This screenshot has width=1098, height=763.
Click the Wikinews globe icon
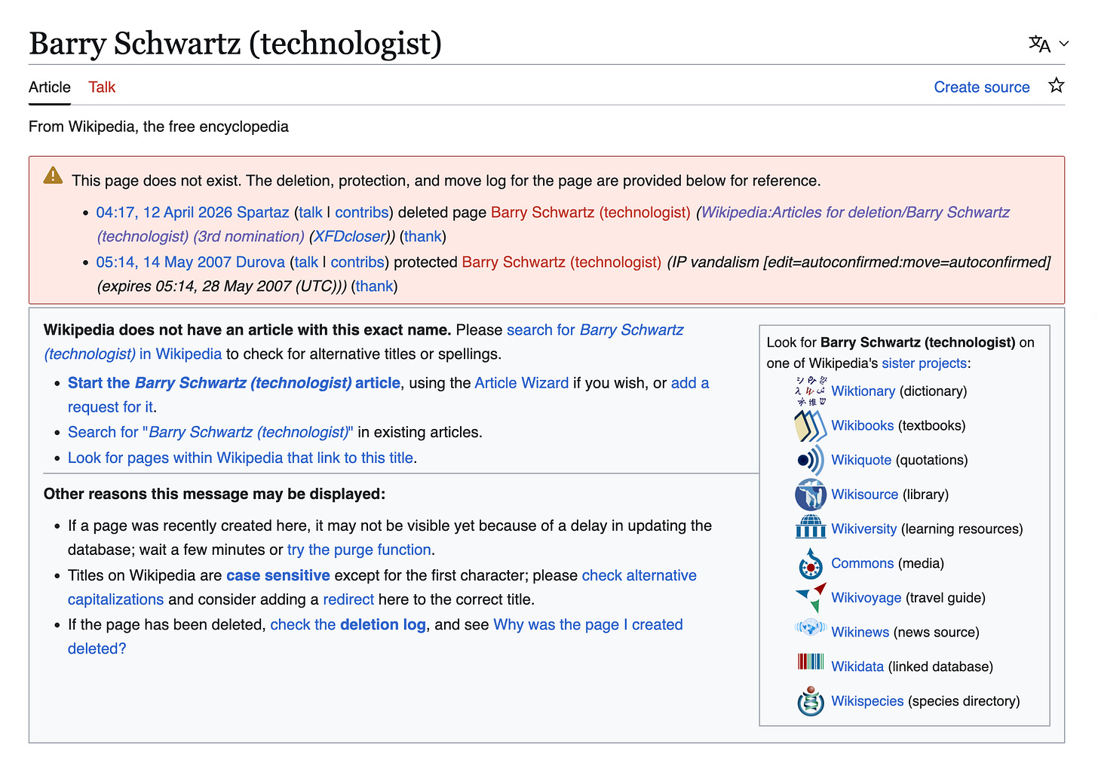pos(811,628)
